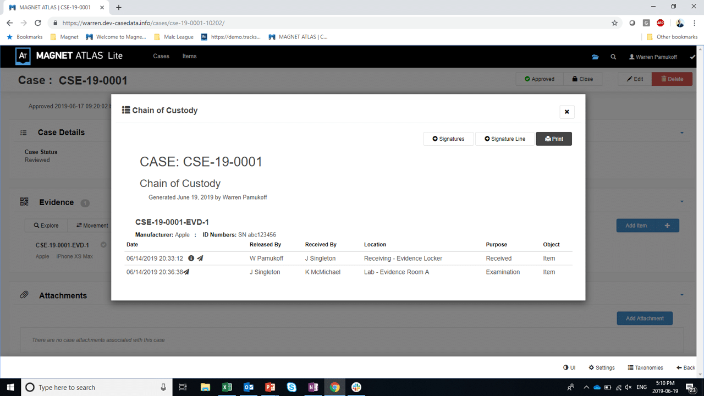Open Warren Pamukoff user menu
The height and width of the screenshot is (396, 704).
point(653,57)
